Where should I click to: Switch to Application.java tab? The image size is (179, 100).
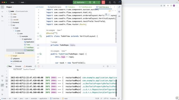point(55,7)
